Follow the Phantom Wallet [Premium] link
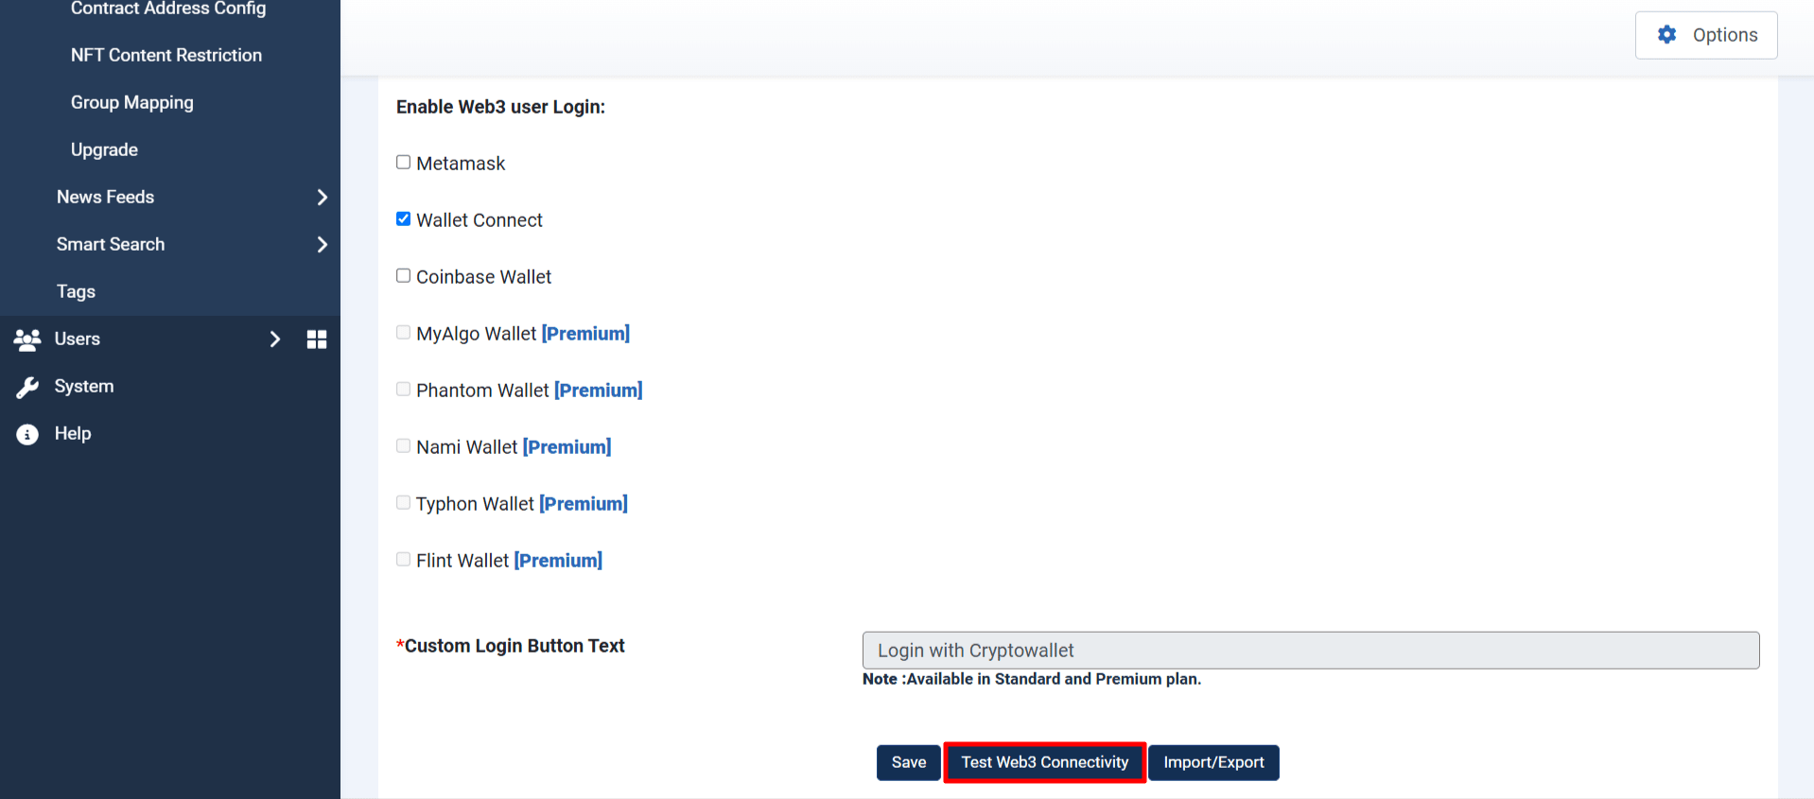Viewport: 1814px width, 799px height. pos(599,391)
